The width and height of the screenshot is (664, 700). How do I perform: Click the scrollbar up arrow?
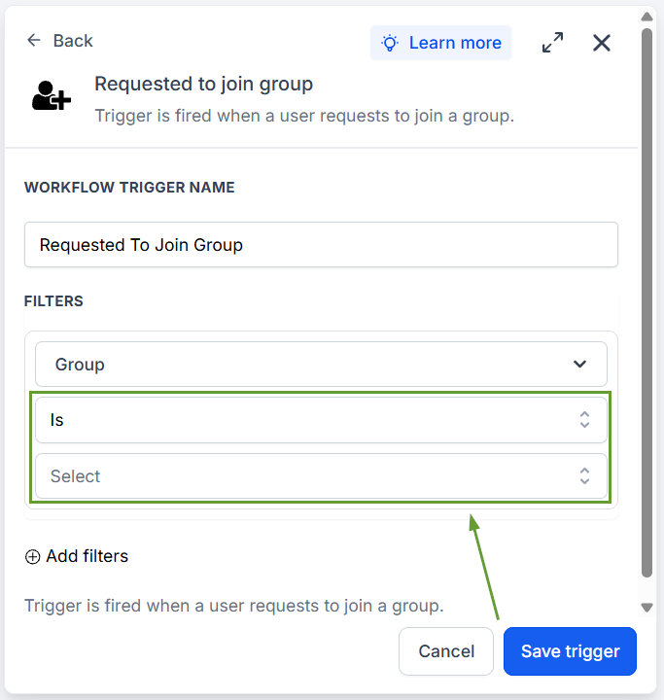(647, 17)
